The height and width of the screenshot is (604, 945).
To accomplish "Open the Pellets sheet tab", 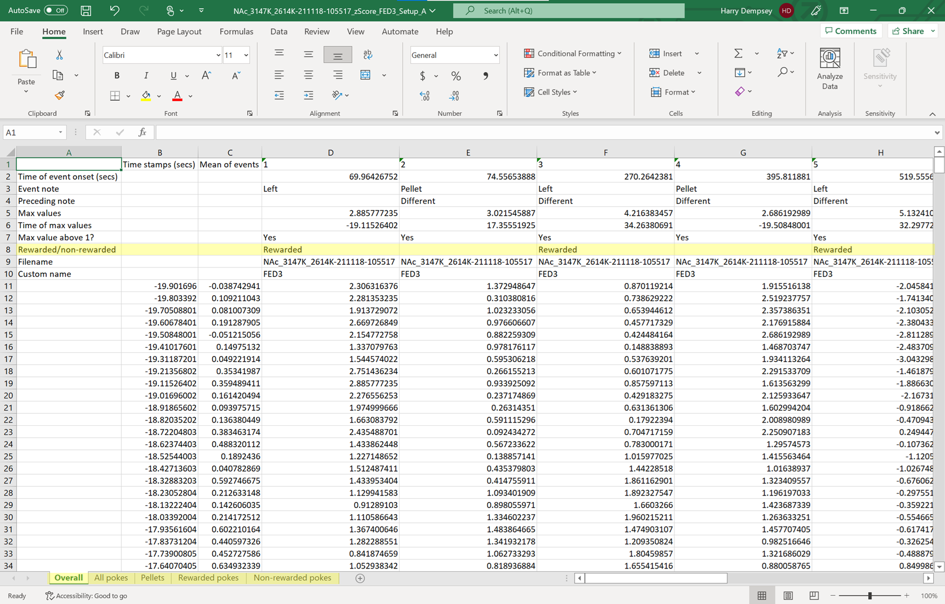I will point(152,578).
